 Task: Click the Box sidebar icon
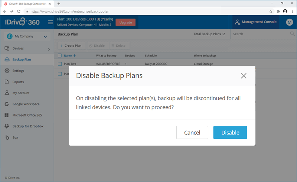pyautogui.click(x=7, y=137)
